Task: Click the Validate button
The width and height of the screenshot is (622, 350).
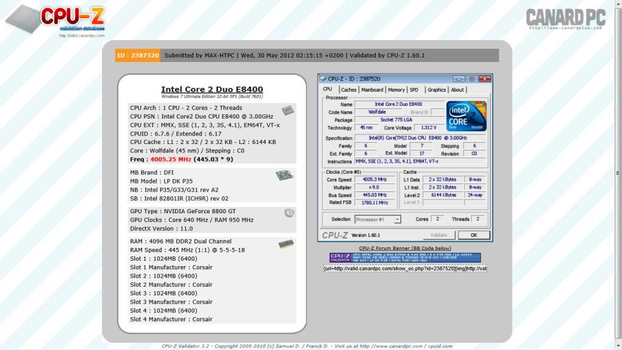Action: tap(439, 235)
